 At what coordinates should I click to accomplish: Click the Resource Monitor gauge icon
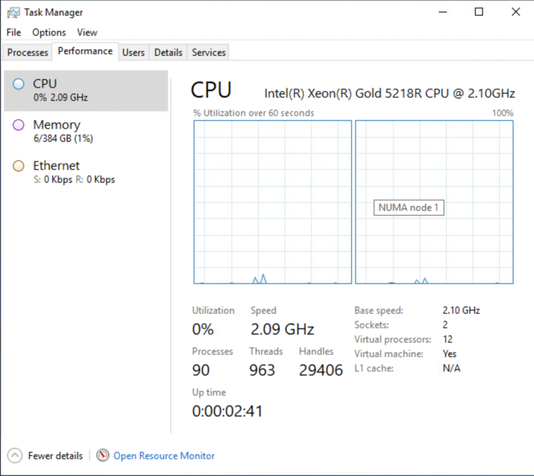tap(103, 456)
